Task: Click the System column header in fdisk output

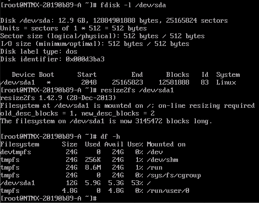Action: (228, 75)
